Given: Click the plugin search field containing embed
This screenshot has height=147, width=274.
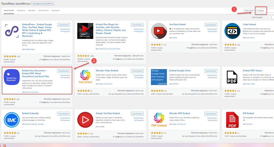Looking at the screenshot, I should [265, 11].
